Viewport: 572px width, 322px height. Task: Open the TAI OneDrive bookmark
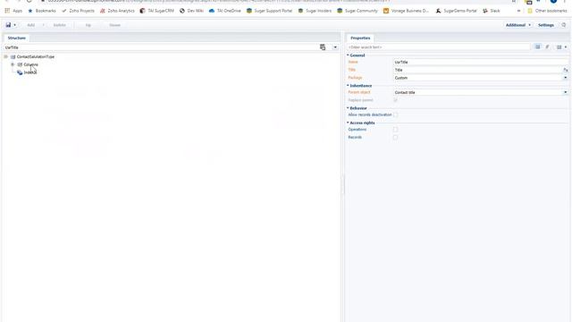pyautogui.click(x=224, y=11)
